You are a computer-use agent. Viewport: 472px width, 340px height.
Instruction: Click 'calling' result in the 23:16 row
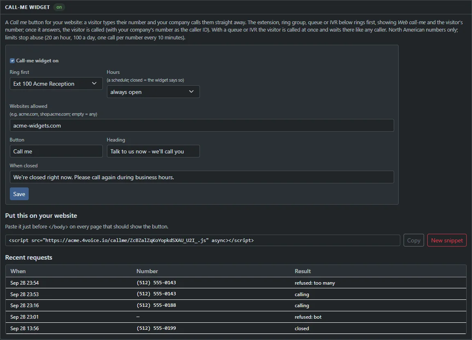coord(302,306)
